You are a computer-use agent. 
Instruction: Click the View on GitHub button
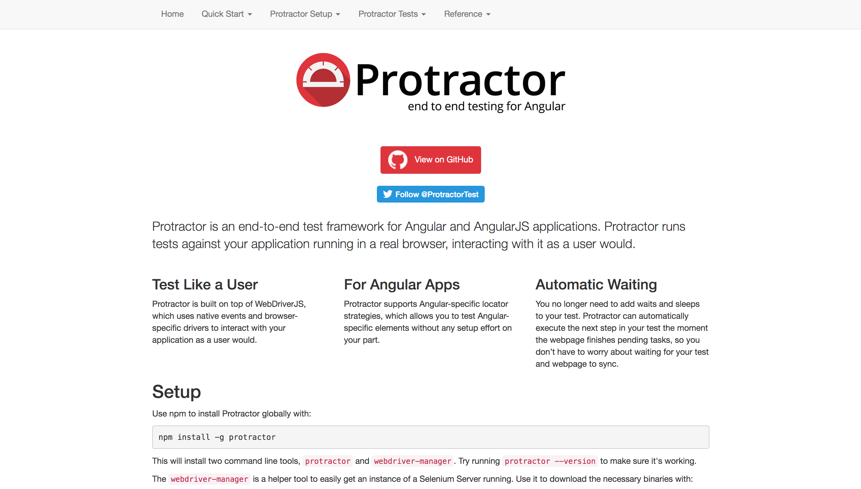[x=430, y=160]
